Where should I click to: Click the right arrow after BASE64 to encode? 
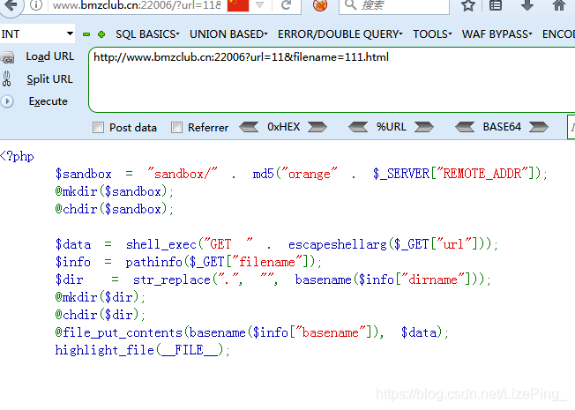pos(539,127)
